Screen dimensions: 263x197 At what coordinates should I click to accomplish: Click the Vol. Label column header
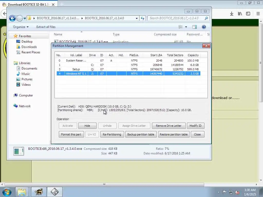(x=76, y=55)
